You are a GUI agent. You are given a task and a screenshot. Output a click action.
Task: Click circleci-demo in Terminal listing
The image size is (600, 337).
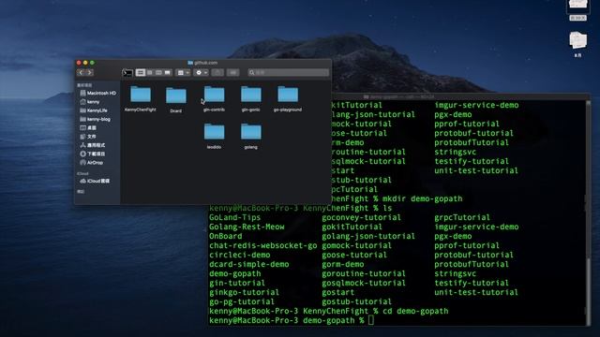pos(240,255)
